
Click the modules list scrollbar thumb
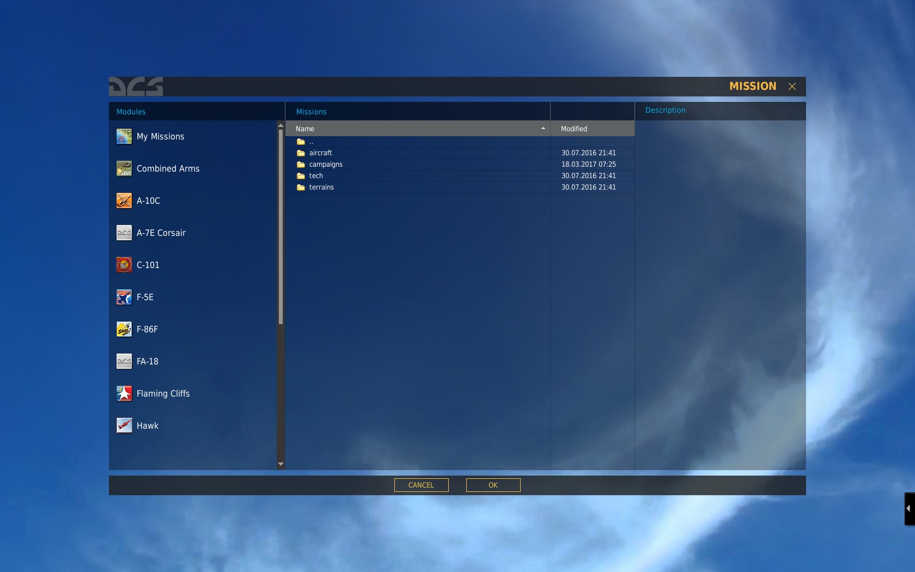(280, 227)
